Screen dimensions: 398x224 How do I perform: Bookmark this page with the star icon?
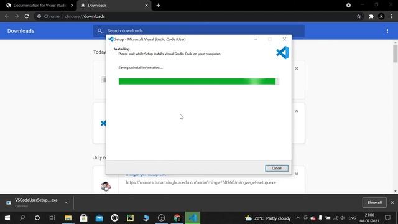click(x=359, y=16)
